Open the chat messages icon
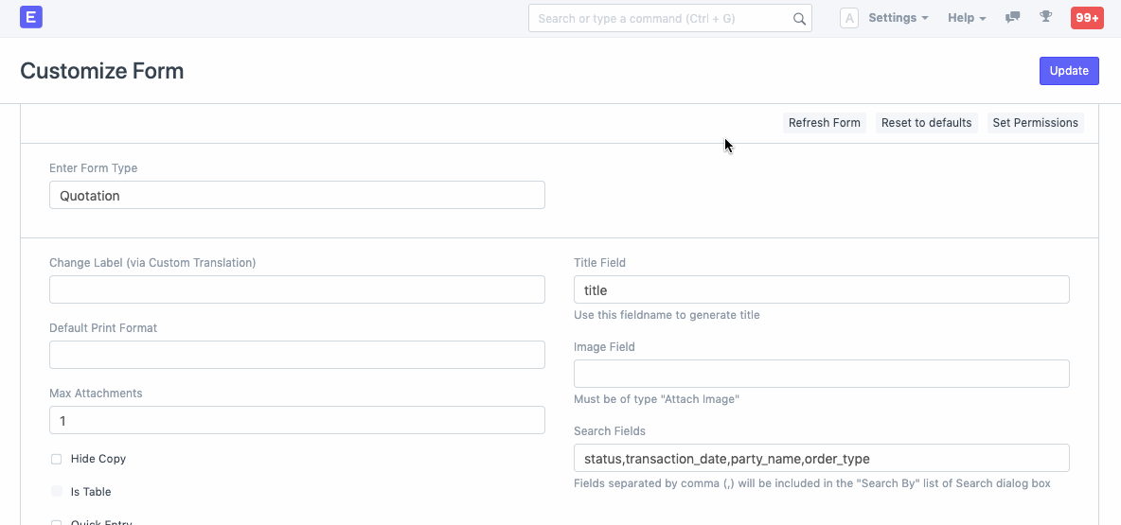This screenshot has width=1121, height=525. (x=1013, y=17)
